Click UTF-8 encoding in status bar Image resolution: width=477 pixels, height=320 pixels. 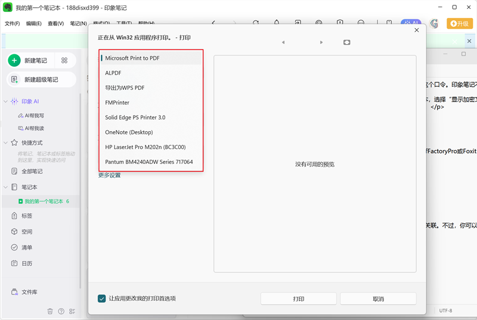[445, 310]
